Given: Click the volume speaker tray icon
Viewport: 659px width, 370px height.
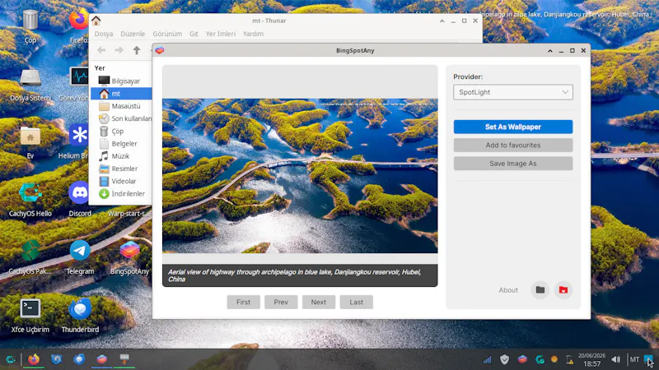Looking at the screenshot, I should 615,359.
